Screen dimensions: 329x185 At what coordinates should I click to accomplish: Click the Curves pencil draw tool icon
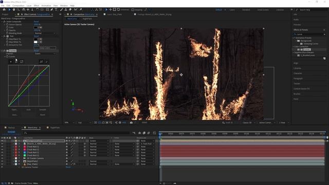point(47,62)
